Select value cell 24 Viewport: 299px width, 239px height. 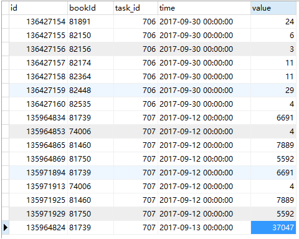click(273, 22)
